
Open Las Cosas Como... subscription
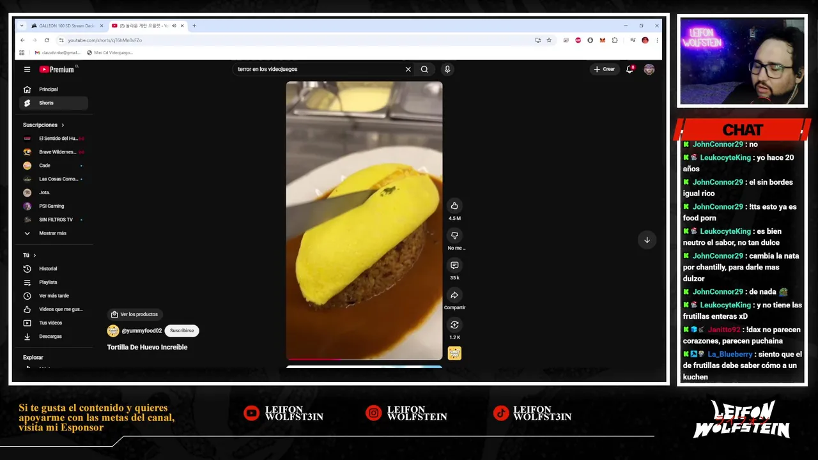pyautogui.click(x=54, y=179)
